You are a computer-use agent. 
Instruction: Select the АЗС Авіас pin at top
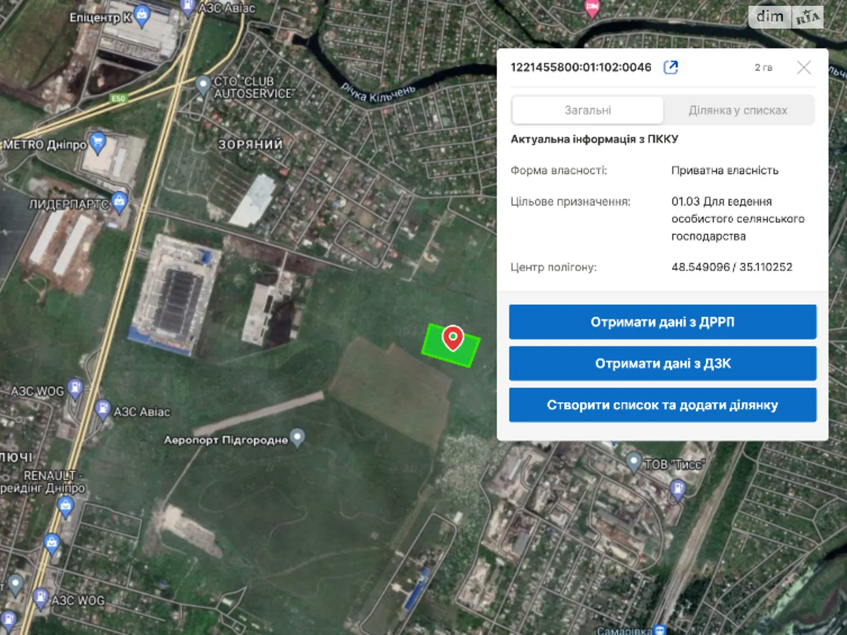(x=188, y=7)
